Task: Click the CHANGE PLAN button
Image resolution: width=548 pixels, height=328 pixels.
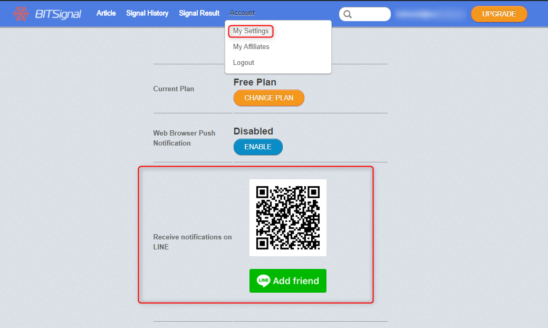Action: point(269,98)
